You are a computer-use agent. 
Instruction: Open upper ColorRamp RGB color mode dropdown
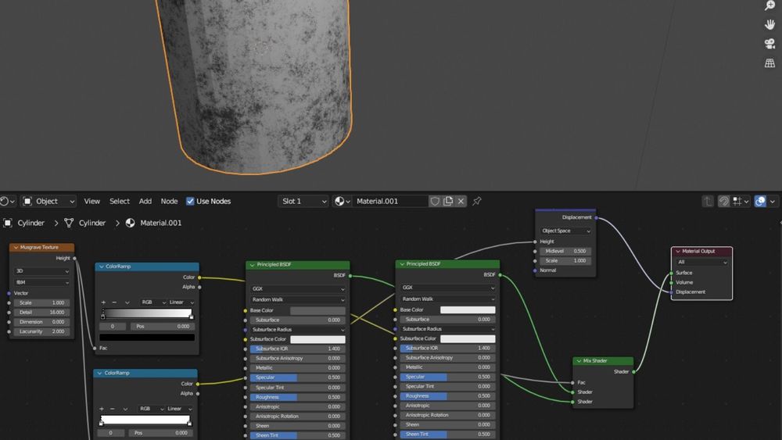[153, 302]
